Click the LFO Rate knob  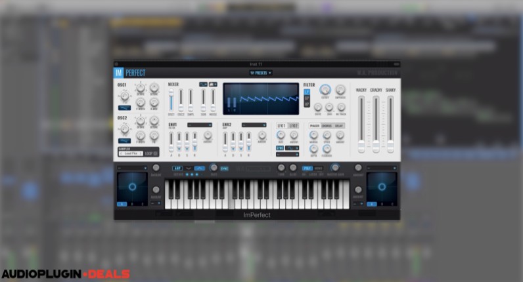pyautogui.click(x=281, y=135)
